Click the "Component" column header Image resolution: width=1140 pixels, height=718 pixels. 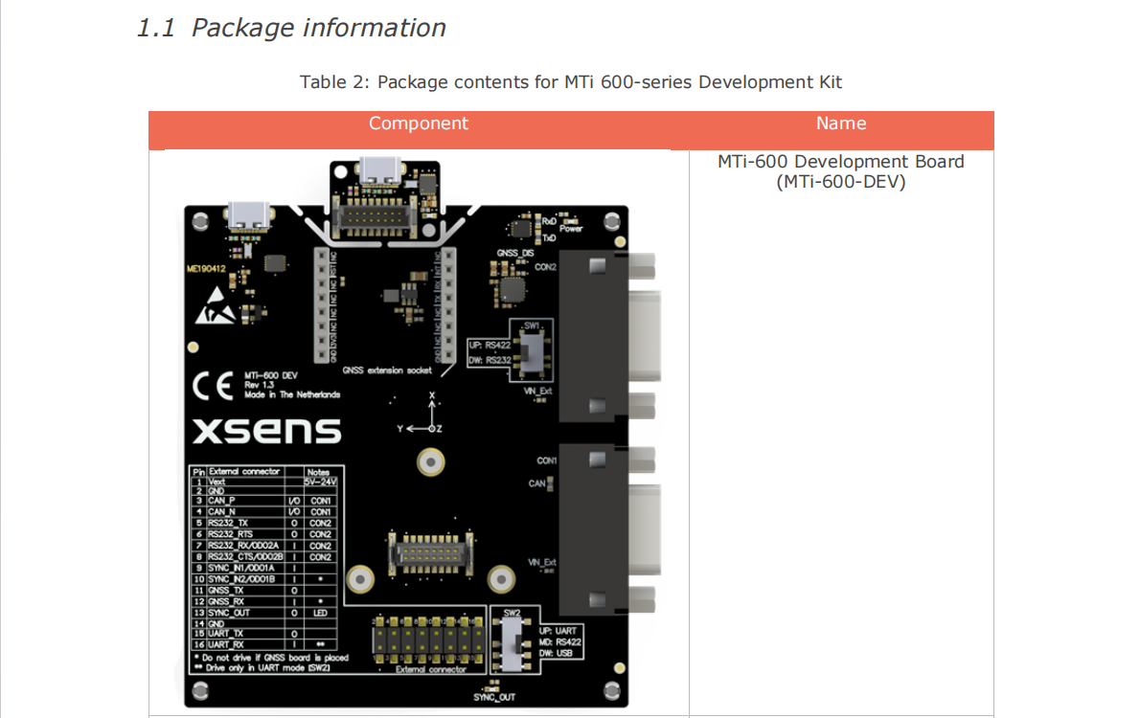point(418,123)
